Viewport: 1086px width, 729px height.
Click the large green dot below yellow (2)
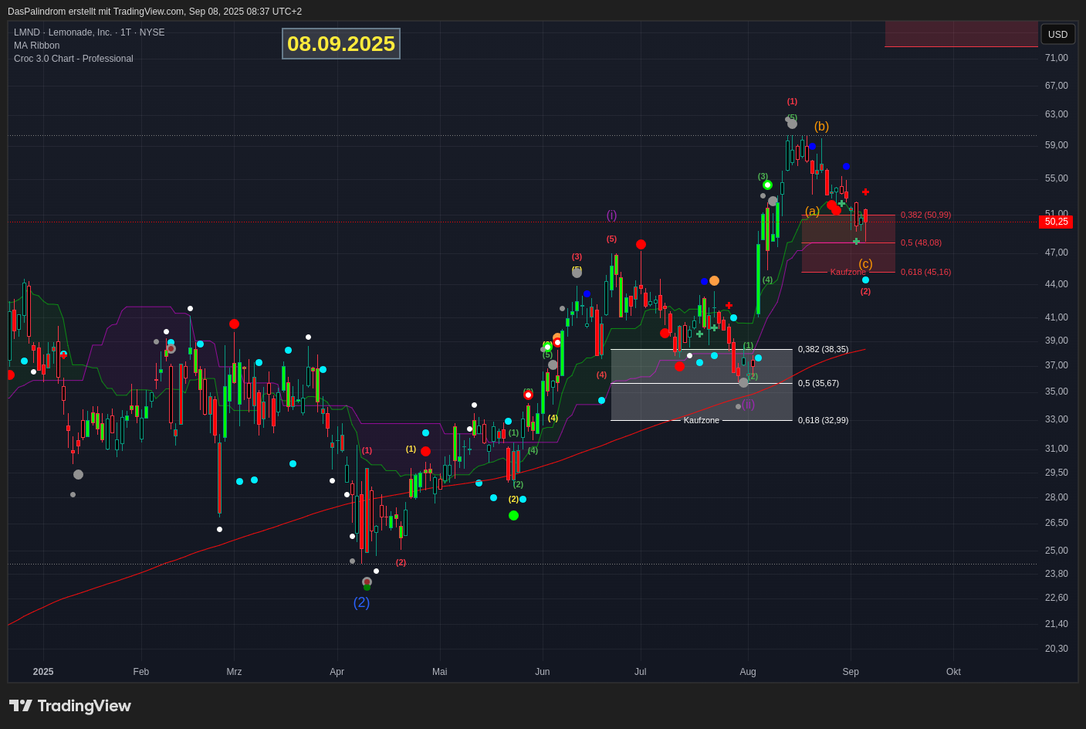[x=513, y=515]
